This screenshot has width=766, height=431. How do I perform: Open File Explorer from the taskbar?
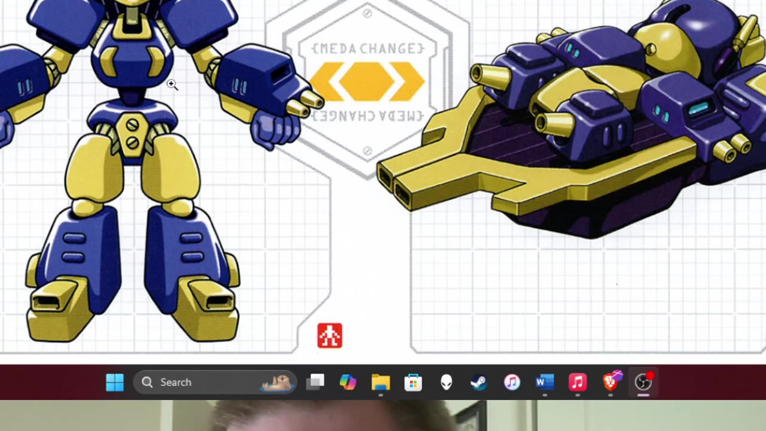[x=381, y=382]
